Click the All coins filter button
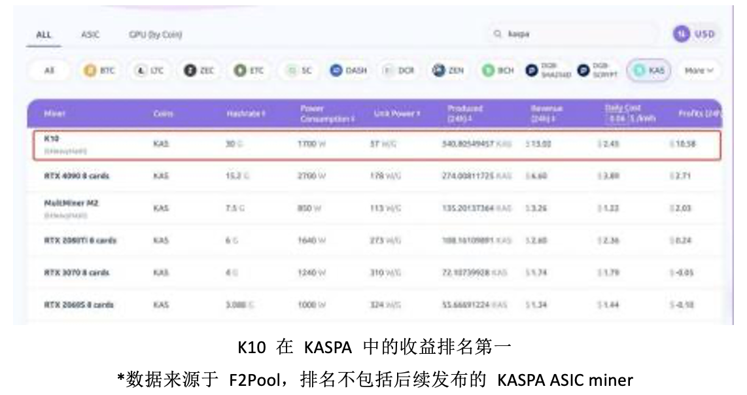Image resolution: width=747 pixels, height=395 pixels. pyautogui.click(x=50, y=71)
